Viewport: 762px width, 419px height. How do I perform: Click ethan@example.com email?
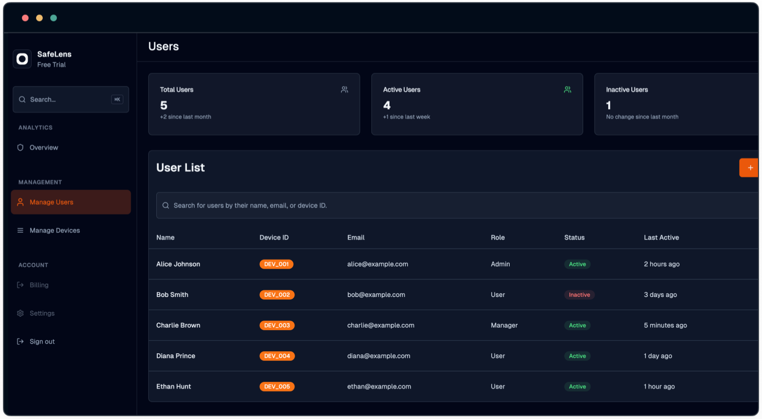(x=379, y=387)
